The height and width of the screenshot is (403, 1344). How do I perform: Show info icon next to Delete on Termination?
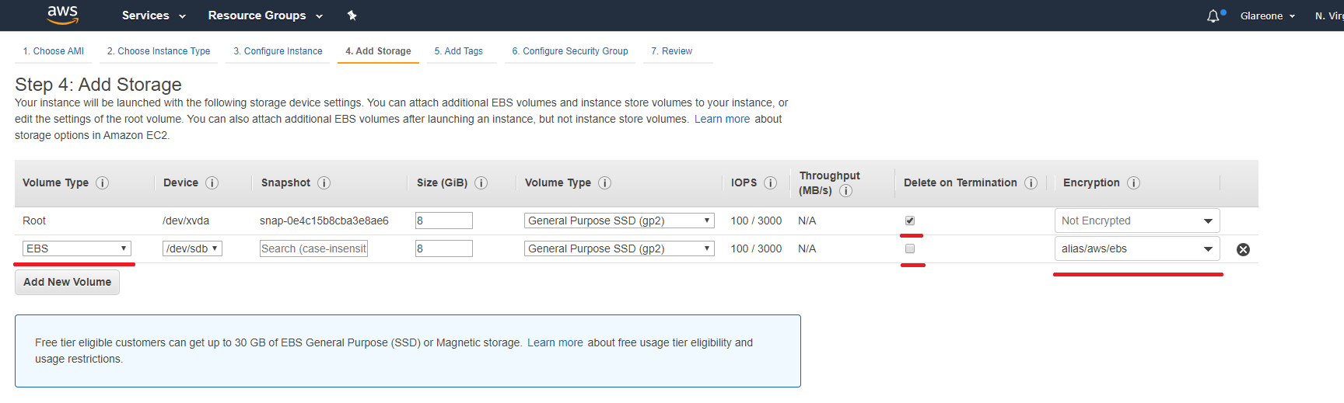1031,183
